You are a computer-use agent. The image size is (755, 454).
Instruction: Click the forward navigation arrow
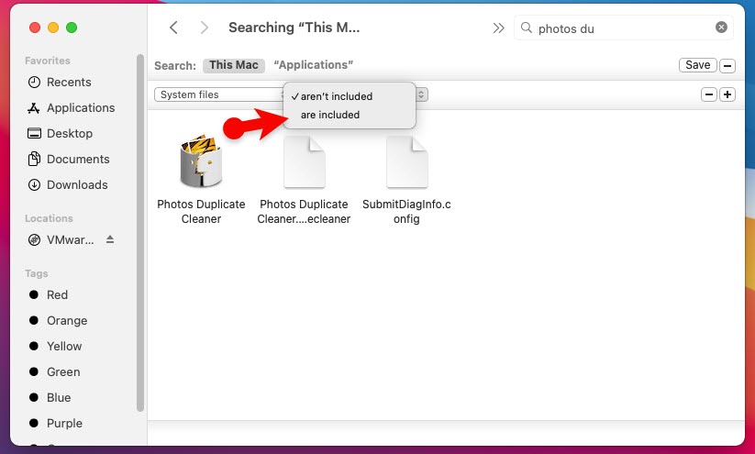[204, 28]
